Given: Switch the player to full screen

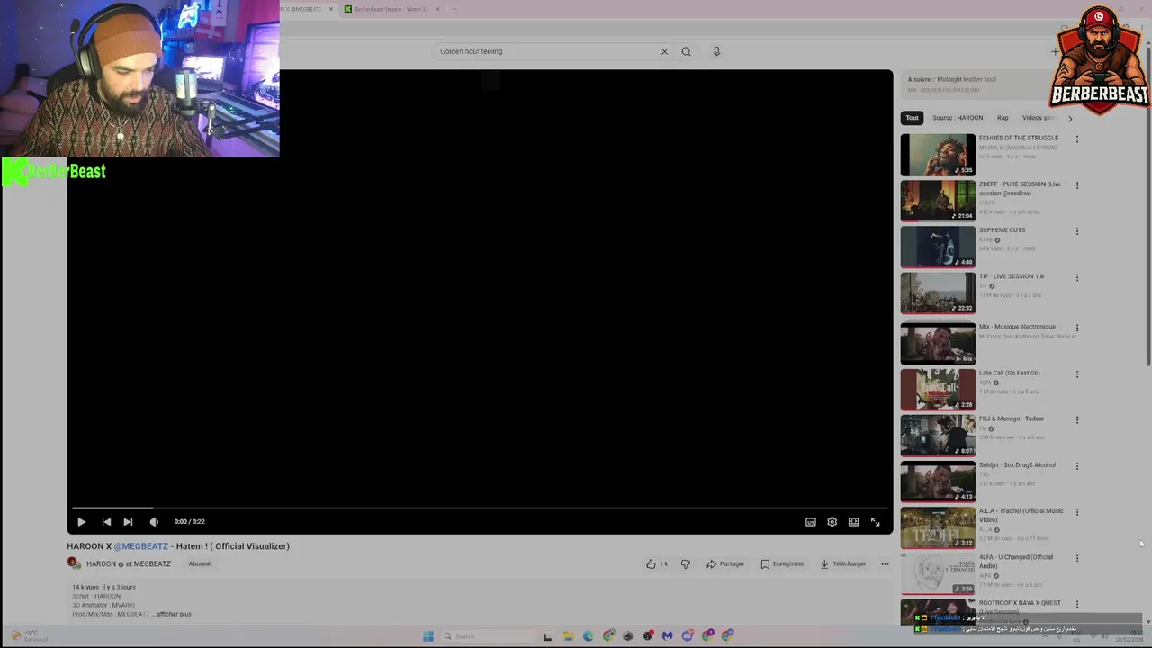Looking at the screenshot, I should pos(875,521).
